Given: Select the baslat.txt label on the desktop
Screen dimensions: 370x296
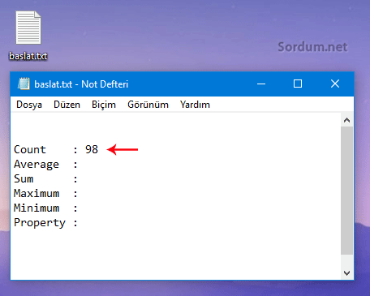Looking at the screenshot, I should (28, 56).
